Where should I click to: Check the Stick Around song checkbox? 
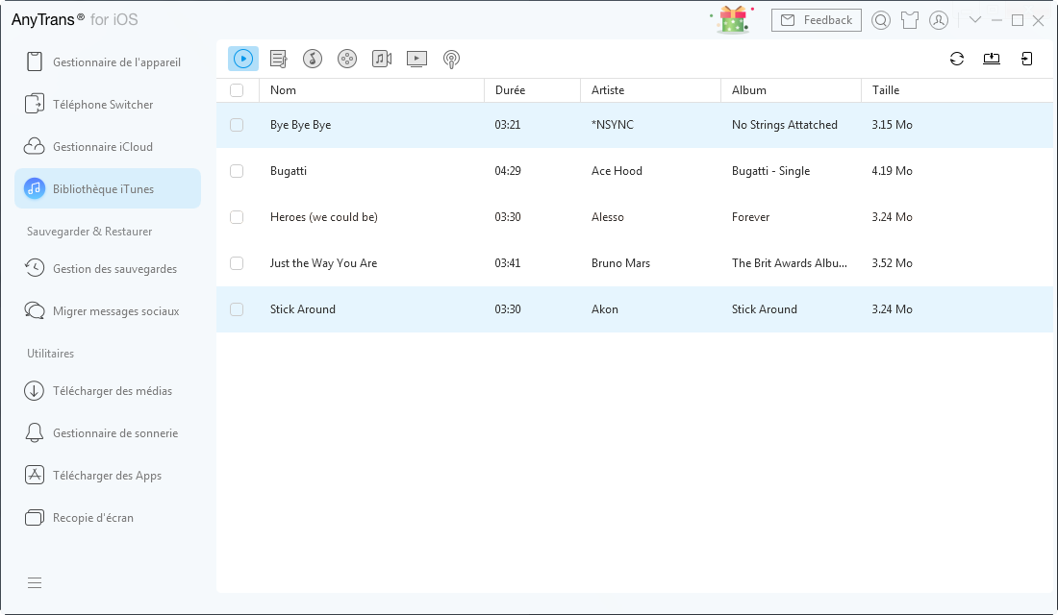[x=237, y=309]
